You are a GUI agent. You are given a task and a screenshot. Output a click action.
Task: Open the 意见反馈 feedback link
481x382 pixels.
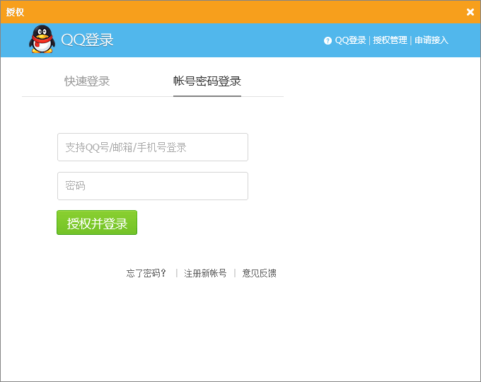259,273
